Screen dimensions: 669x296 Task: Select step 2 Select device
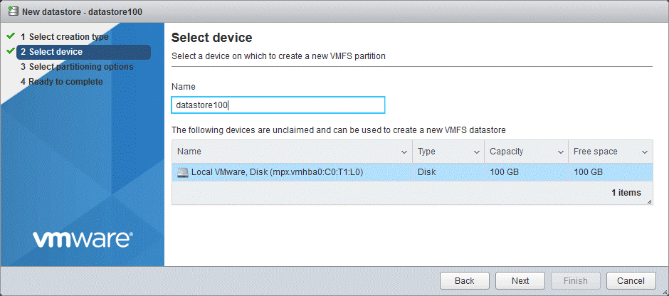tap(56, 52)
